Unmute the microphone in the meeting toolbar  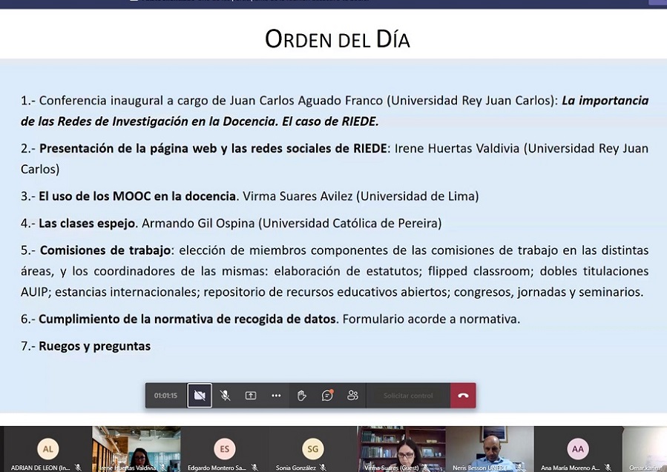coord(225,396)
